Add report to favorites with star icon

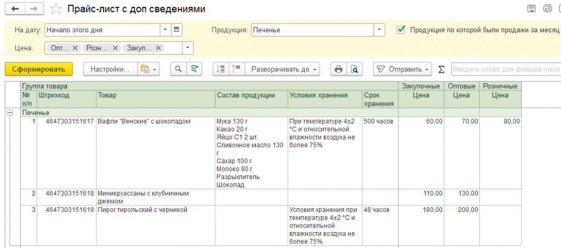[x=55, y=9]
